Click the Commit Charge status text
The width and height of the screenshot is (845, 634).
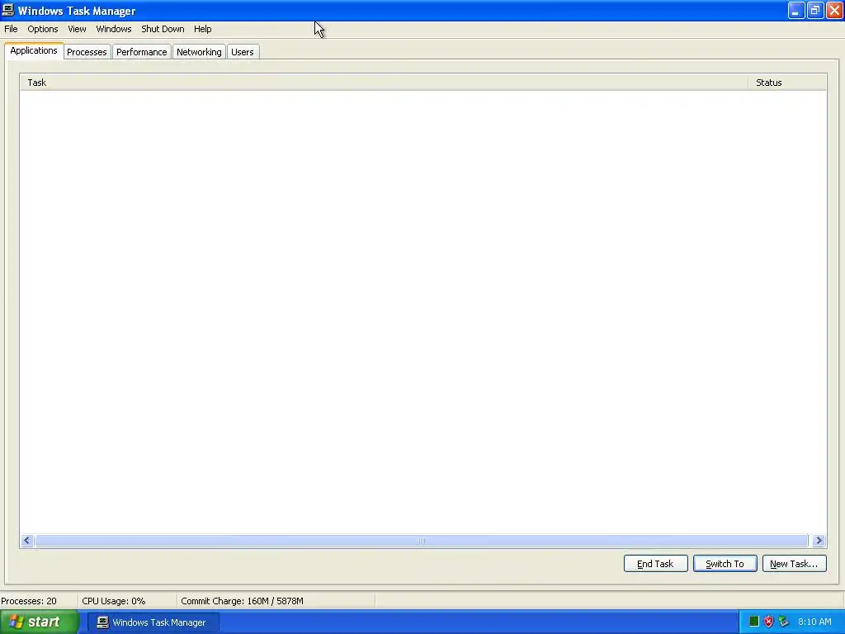[242, 601]
